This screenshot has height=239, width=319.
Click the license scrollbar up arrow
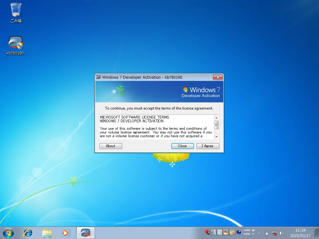[x=217, y=118]
